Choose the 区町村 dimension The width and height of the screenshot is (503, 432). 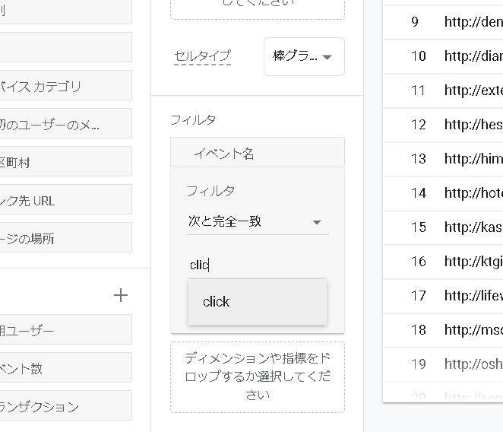point(65,162)
